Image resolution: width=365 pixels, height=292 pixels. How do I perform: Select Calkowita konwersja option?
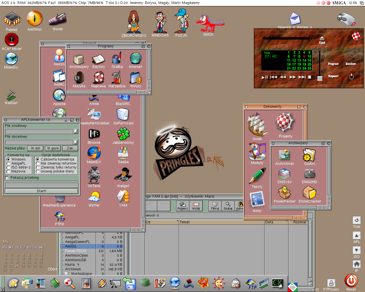pyautogui.click(x=38, y=159)
